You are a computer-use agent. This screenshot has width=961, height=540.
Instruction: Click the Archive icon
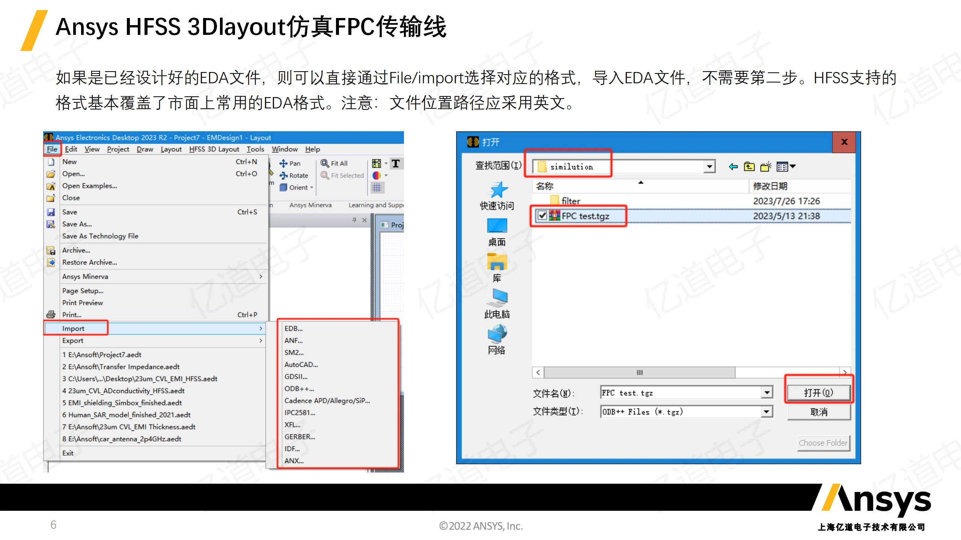[x=51, y=250]
